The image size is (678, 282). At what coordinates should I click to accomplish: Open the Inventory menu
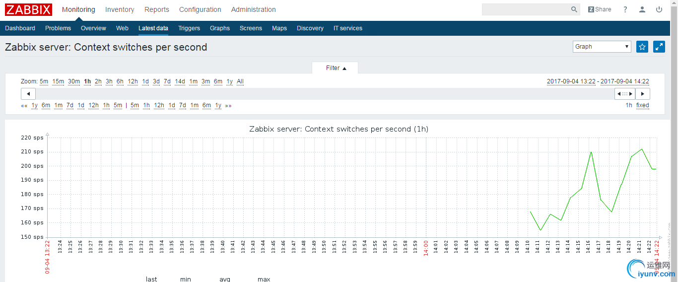click(x=120, y=9)
